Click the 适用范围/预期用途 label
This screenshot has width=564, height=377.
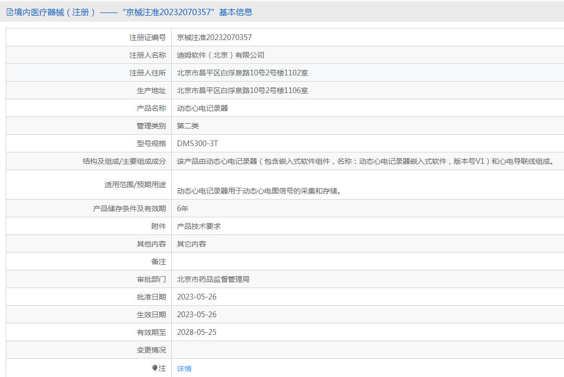(135, 185)
